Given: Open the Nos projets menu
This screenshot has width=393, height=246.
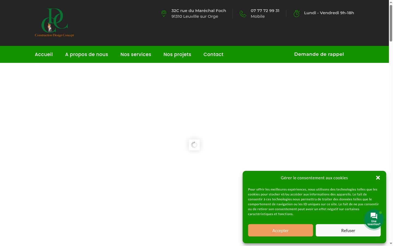Looking at the screenshot, I should pos(177,54).
